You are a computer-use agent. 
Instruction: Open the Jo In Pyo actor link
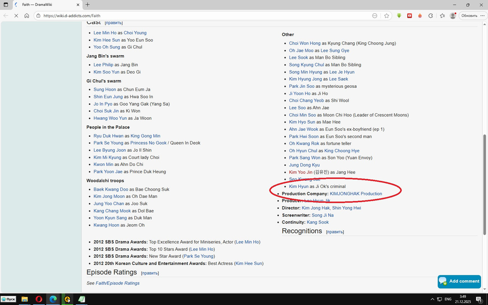coord(103,104)
